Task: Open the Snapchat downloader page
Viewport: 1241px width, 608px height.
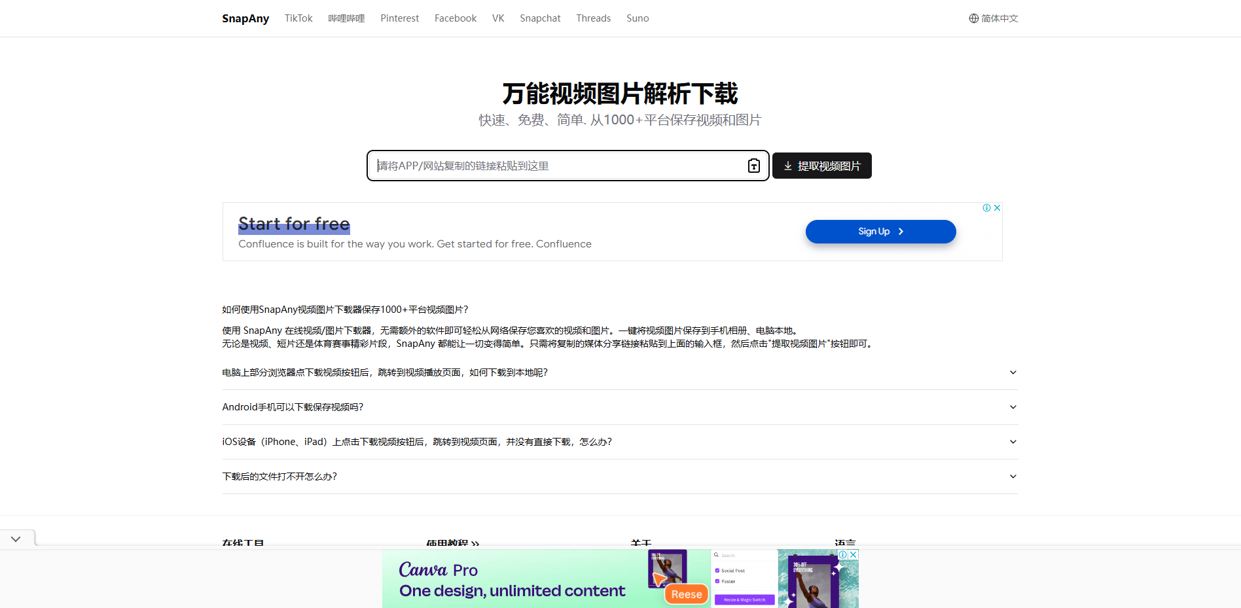Action: point(540,18)
